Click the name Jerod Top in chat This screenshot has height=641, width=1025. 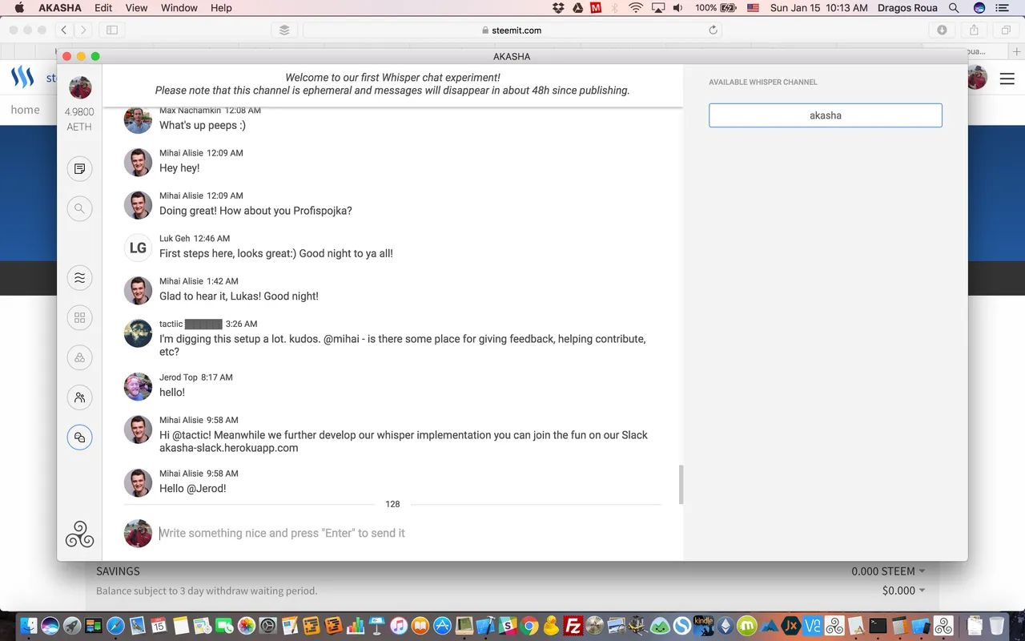(x=179, y=377)
